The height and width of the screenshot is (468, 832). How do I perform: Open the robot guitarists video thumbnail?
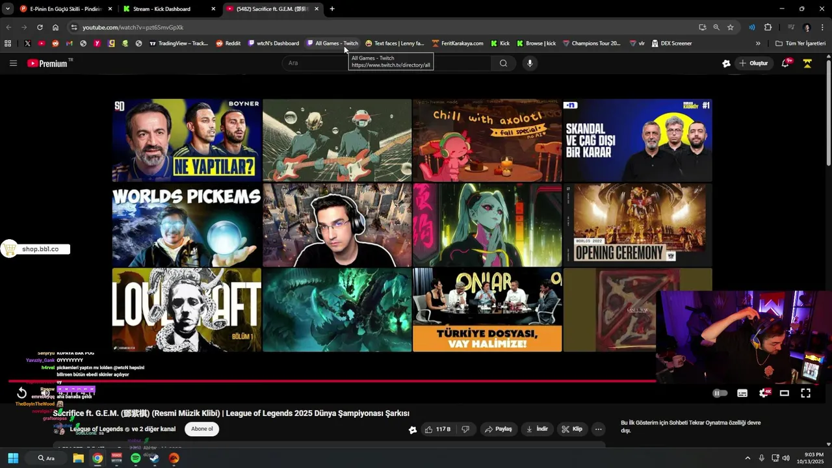(x=337, y=140)
